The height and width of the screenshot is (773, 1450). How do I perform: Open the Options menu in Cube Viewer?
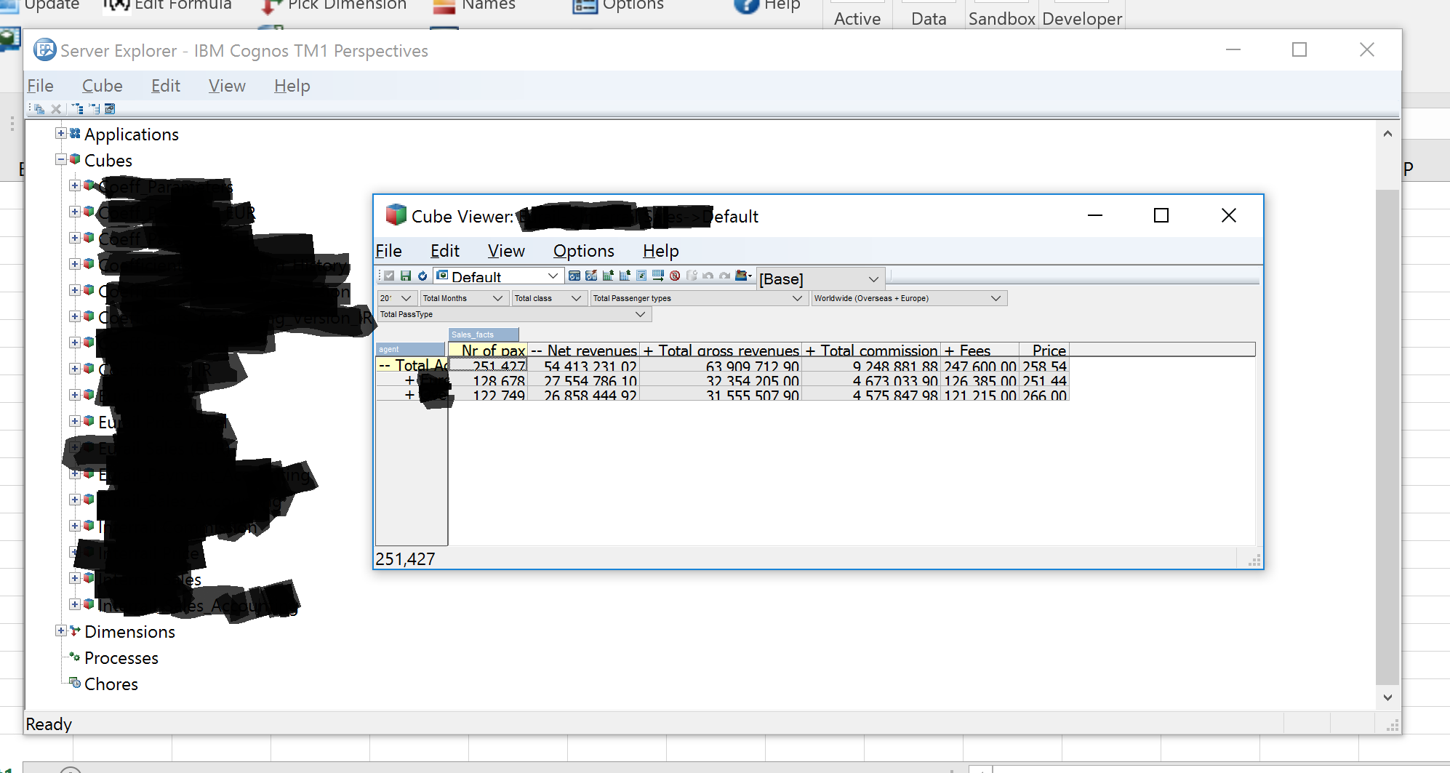[583, 251]
